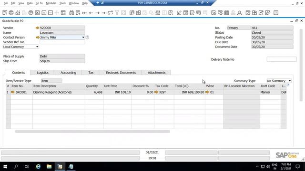Open the taskbar Search icon

16,167
